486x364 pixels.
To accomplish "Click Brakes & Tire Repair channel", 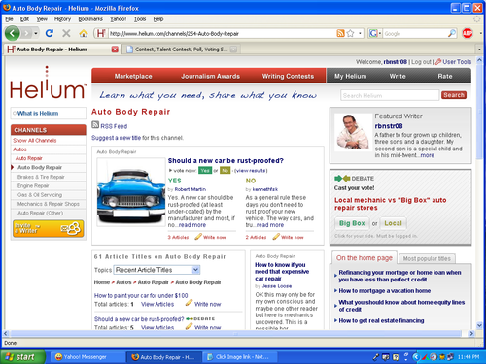I will [41, 177].
